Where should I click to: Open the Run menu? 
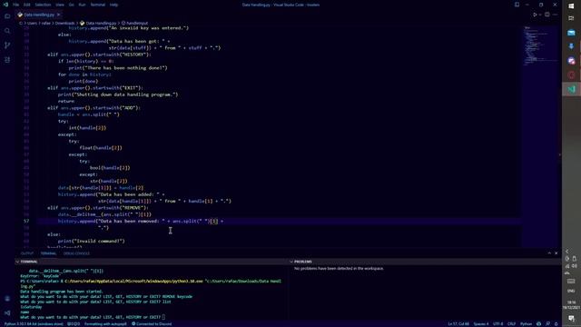coord(83,5)
